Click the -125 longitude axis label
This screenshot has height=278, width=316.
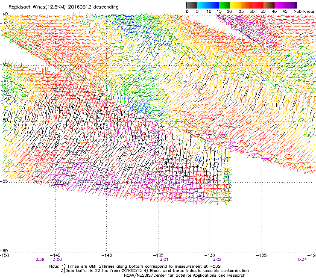click(261, 255)
